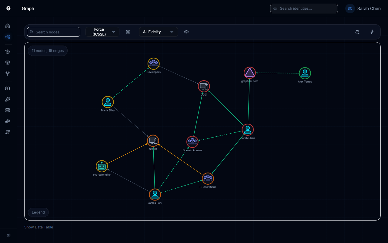Select the graph view sidebar icon
This screenshot has width=388, height=243.
click(8, 37)
